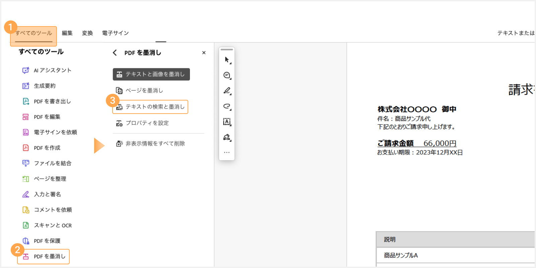536x268 pixels.
Task: Click the コメントを依頼 icon
Action: pos(26,210)
